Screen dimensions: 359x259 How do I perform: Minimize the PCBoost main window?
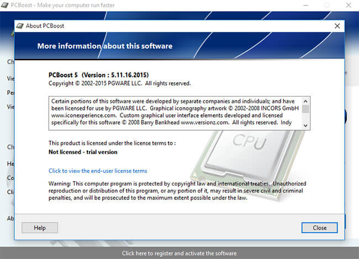click(x=306, y=5)
